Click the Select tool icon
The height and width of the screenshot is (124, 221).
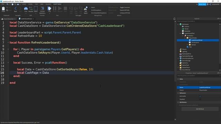coord(36,8)
